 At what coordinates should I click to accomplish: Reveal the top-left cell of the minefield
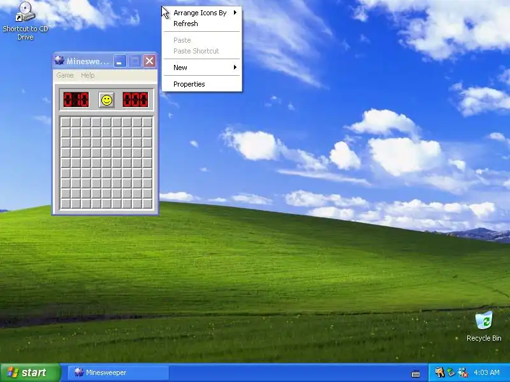click(66, 122)
